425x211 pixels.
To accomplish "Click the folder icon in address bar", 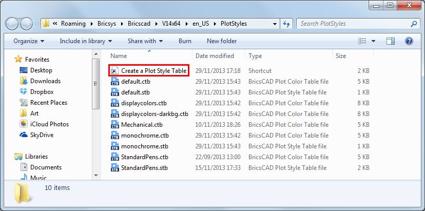I will pyautogui.click(x=46, y=24).
